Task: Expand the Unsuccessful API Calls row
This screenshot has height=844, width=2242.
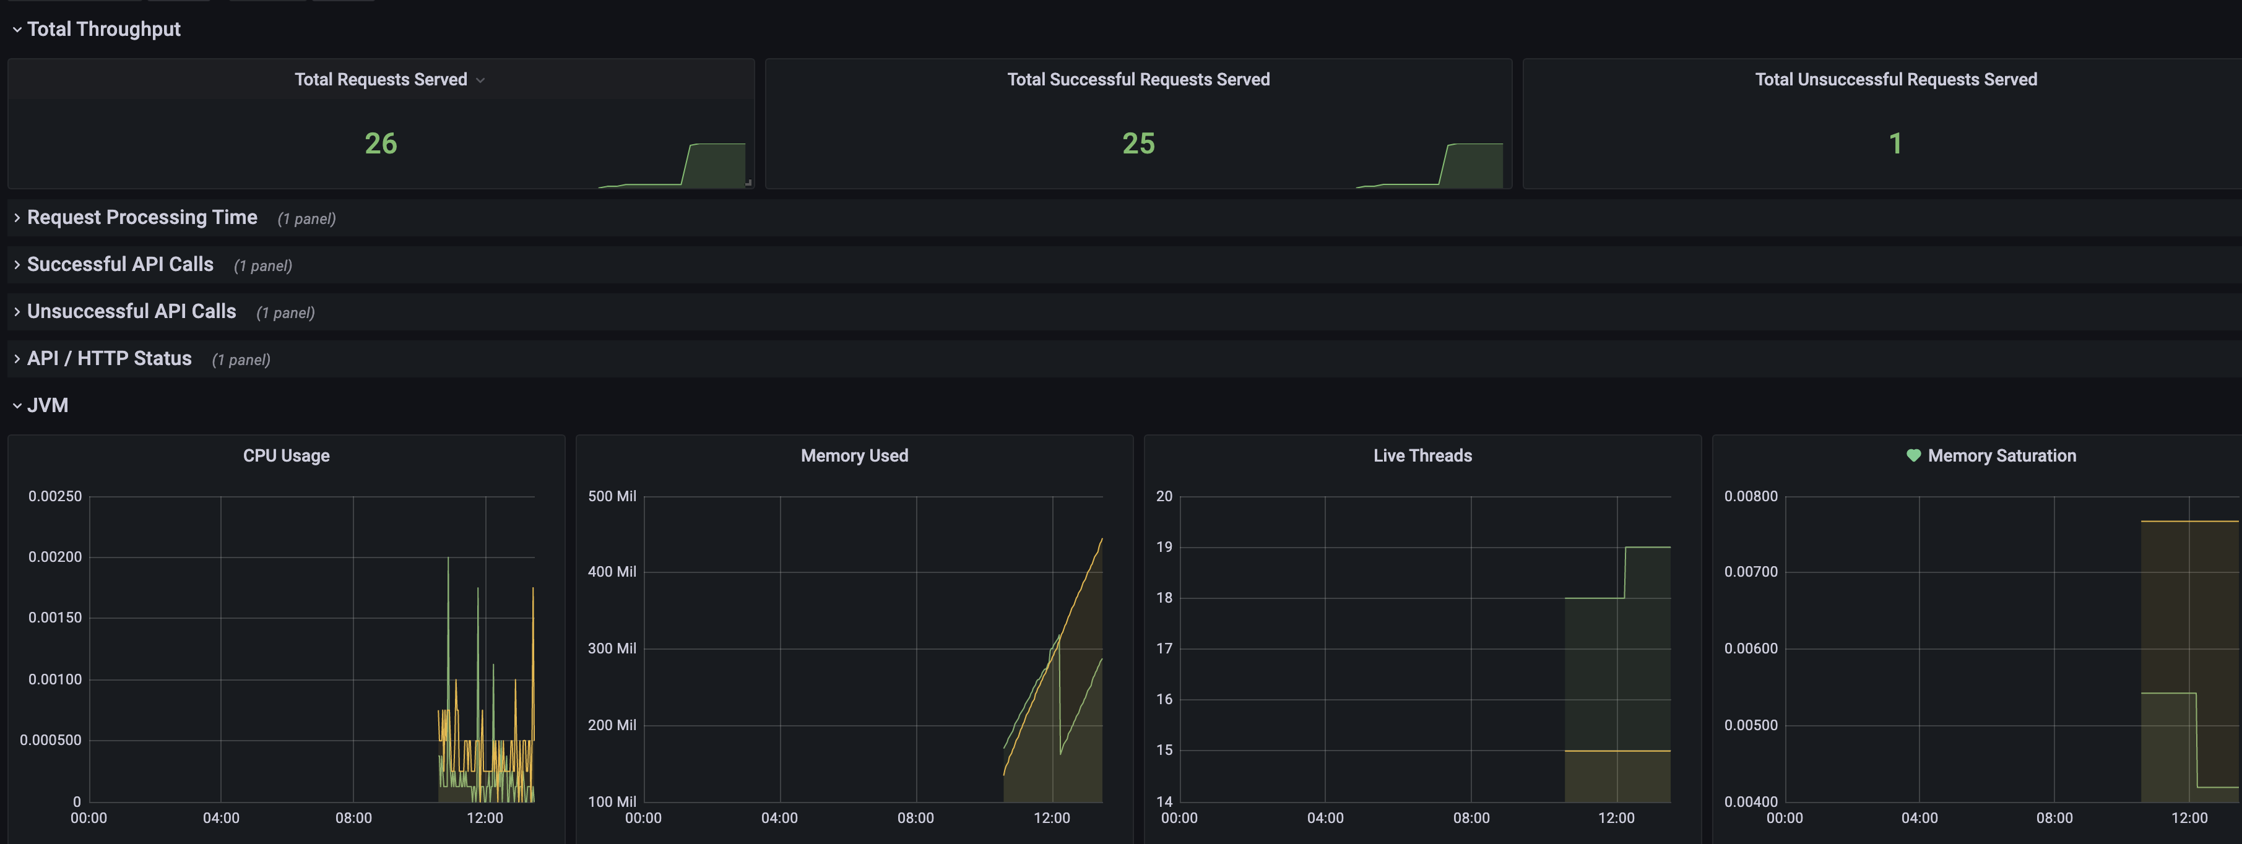Action: pos(131,311)
